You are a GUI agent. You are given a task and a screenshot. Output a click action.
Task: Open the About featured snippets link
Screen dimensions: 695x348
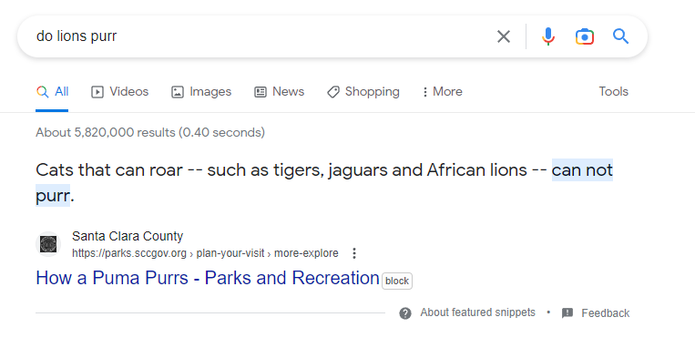[x=478, y=312]
